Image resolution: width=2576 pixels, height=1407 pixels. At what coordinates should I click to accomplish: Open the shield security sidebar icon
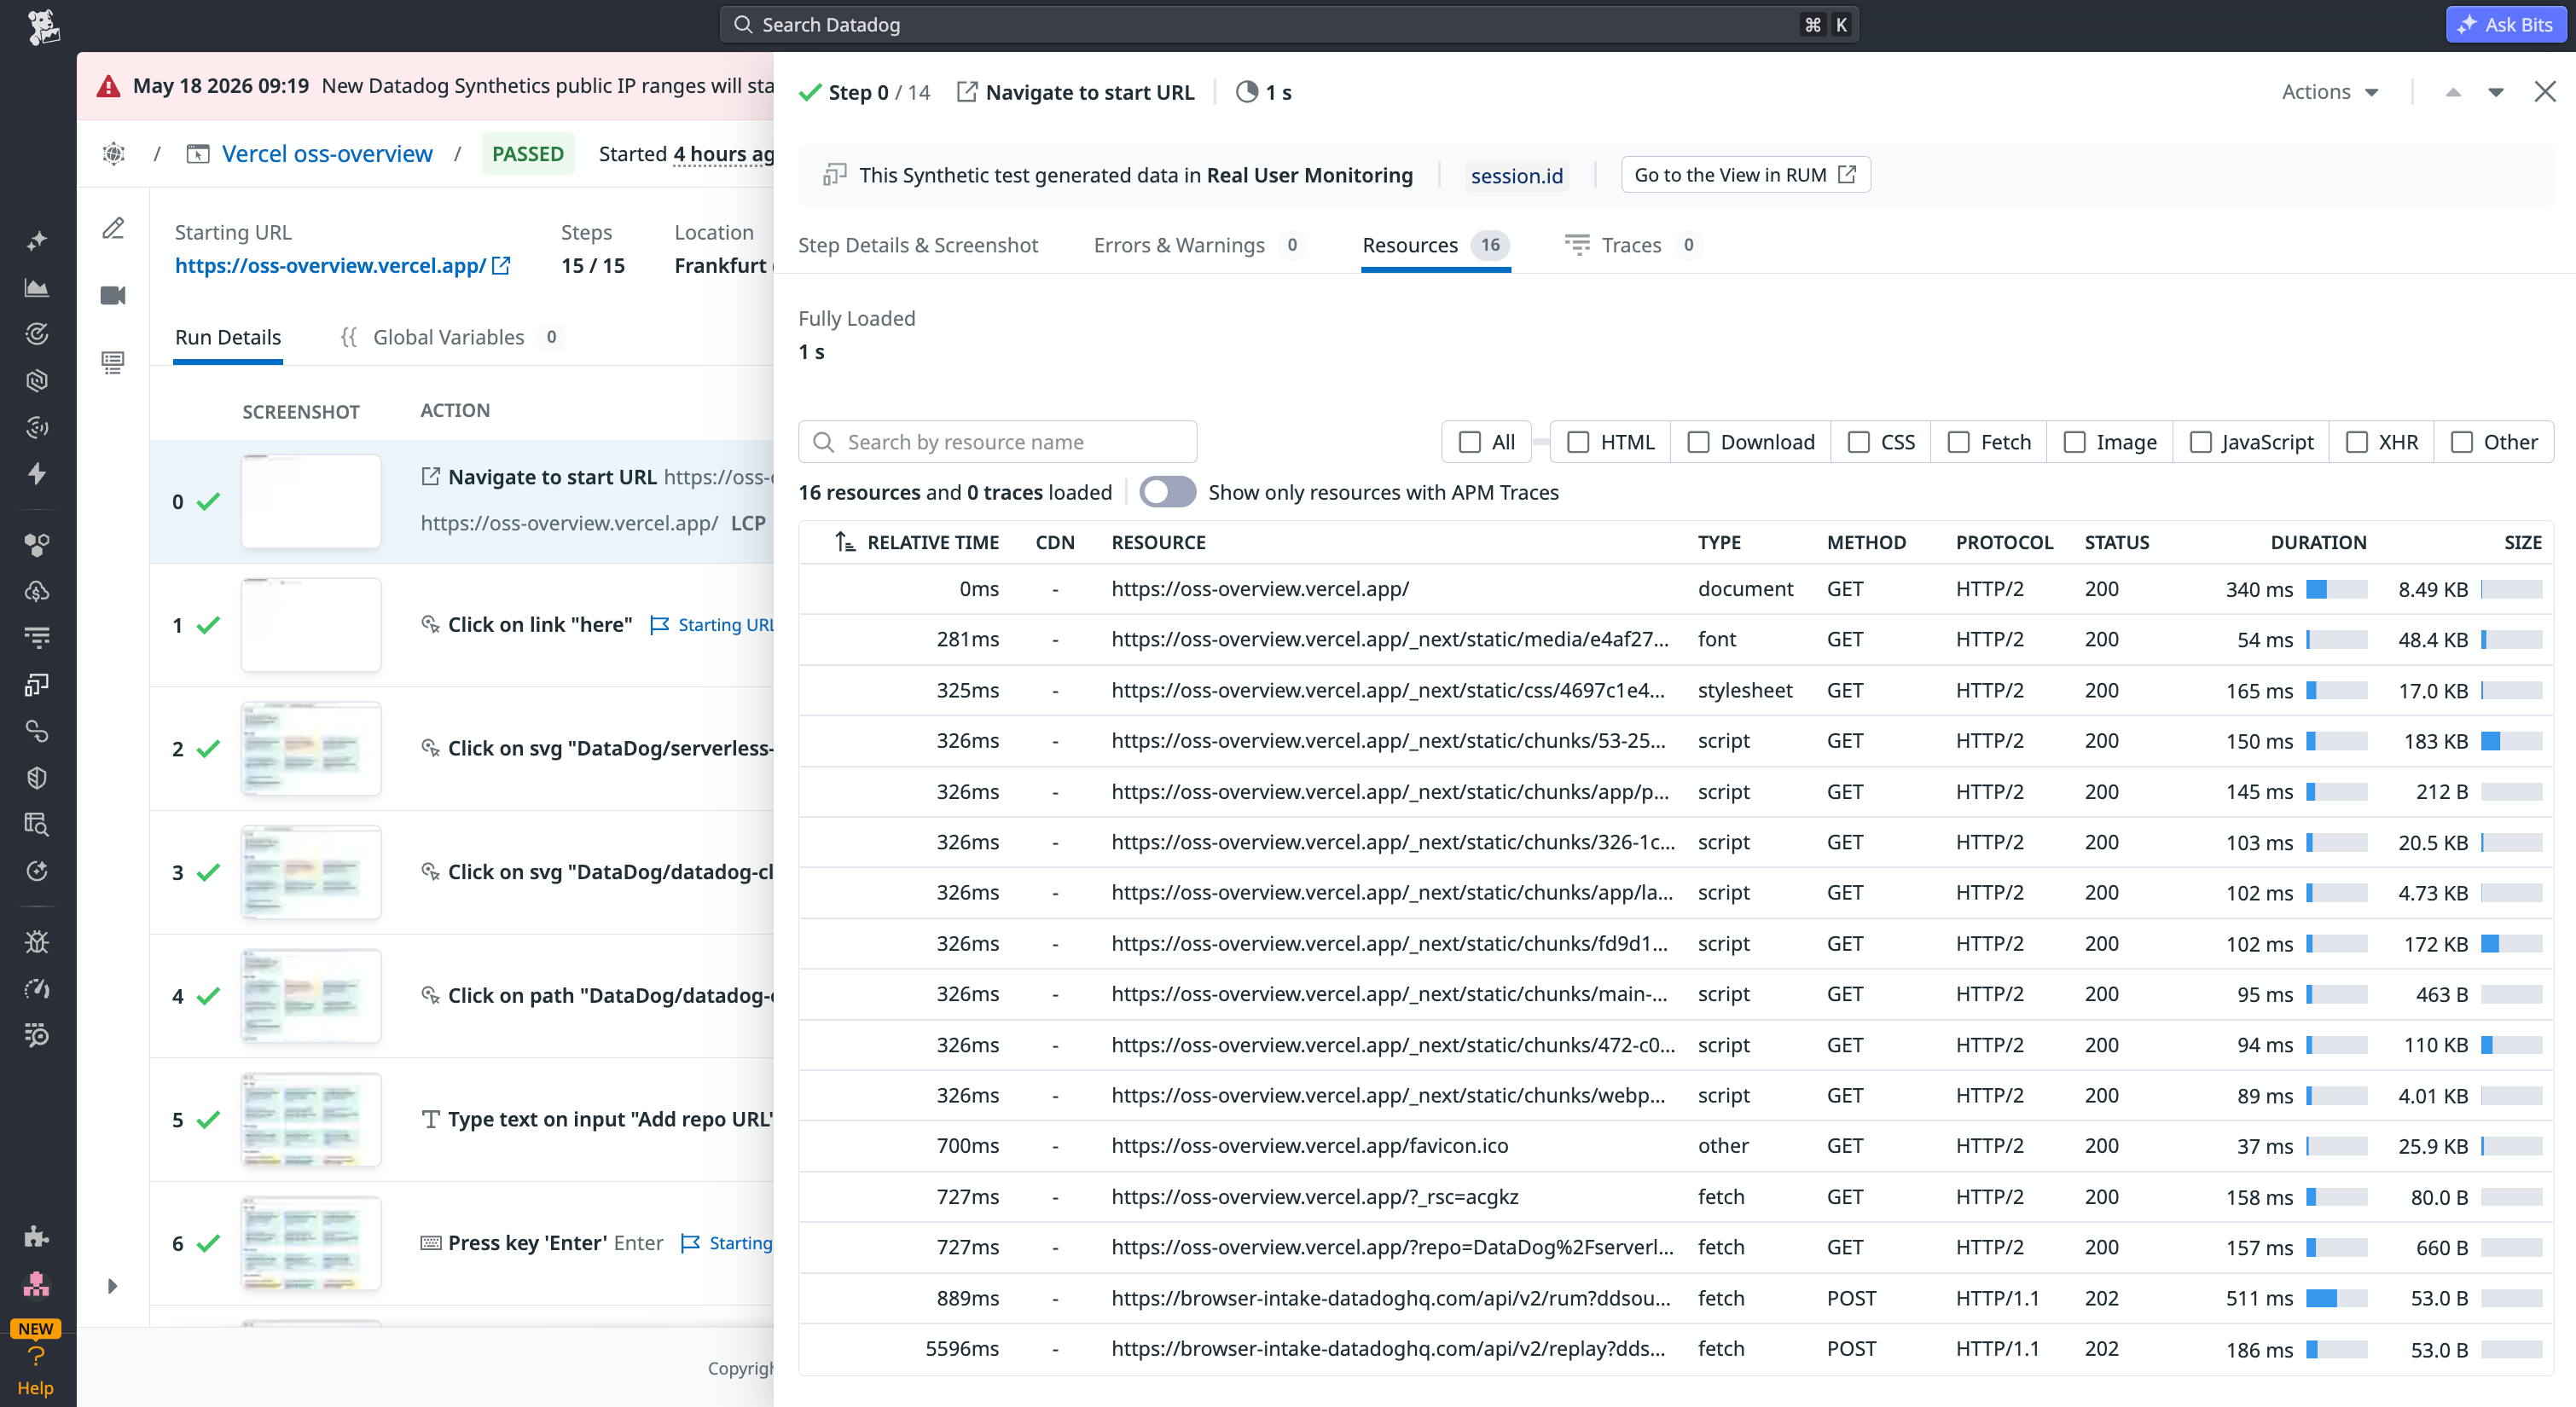tap(37, 778)
